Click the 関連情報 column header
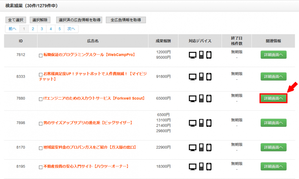Screen dimensions: 299x179 click(x=274, y=41)
